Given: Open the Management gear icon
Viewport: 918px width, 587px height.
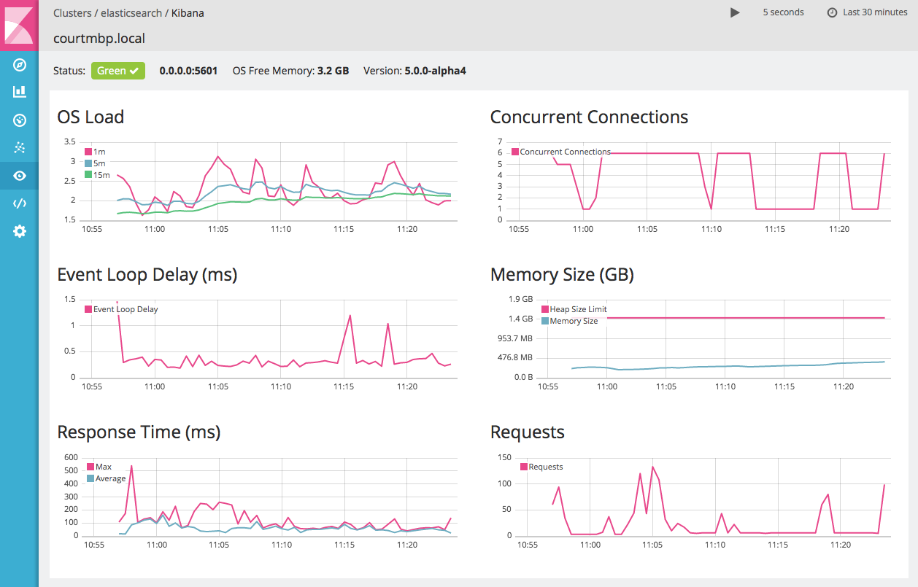Looking at the screenshot, I should [20, 231].
